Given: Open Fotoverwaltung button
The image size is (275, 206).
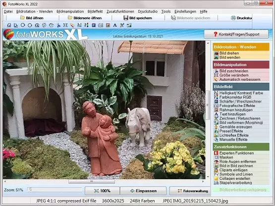Looking at the screenshot, I should pos(190,191).
